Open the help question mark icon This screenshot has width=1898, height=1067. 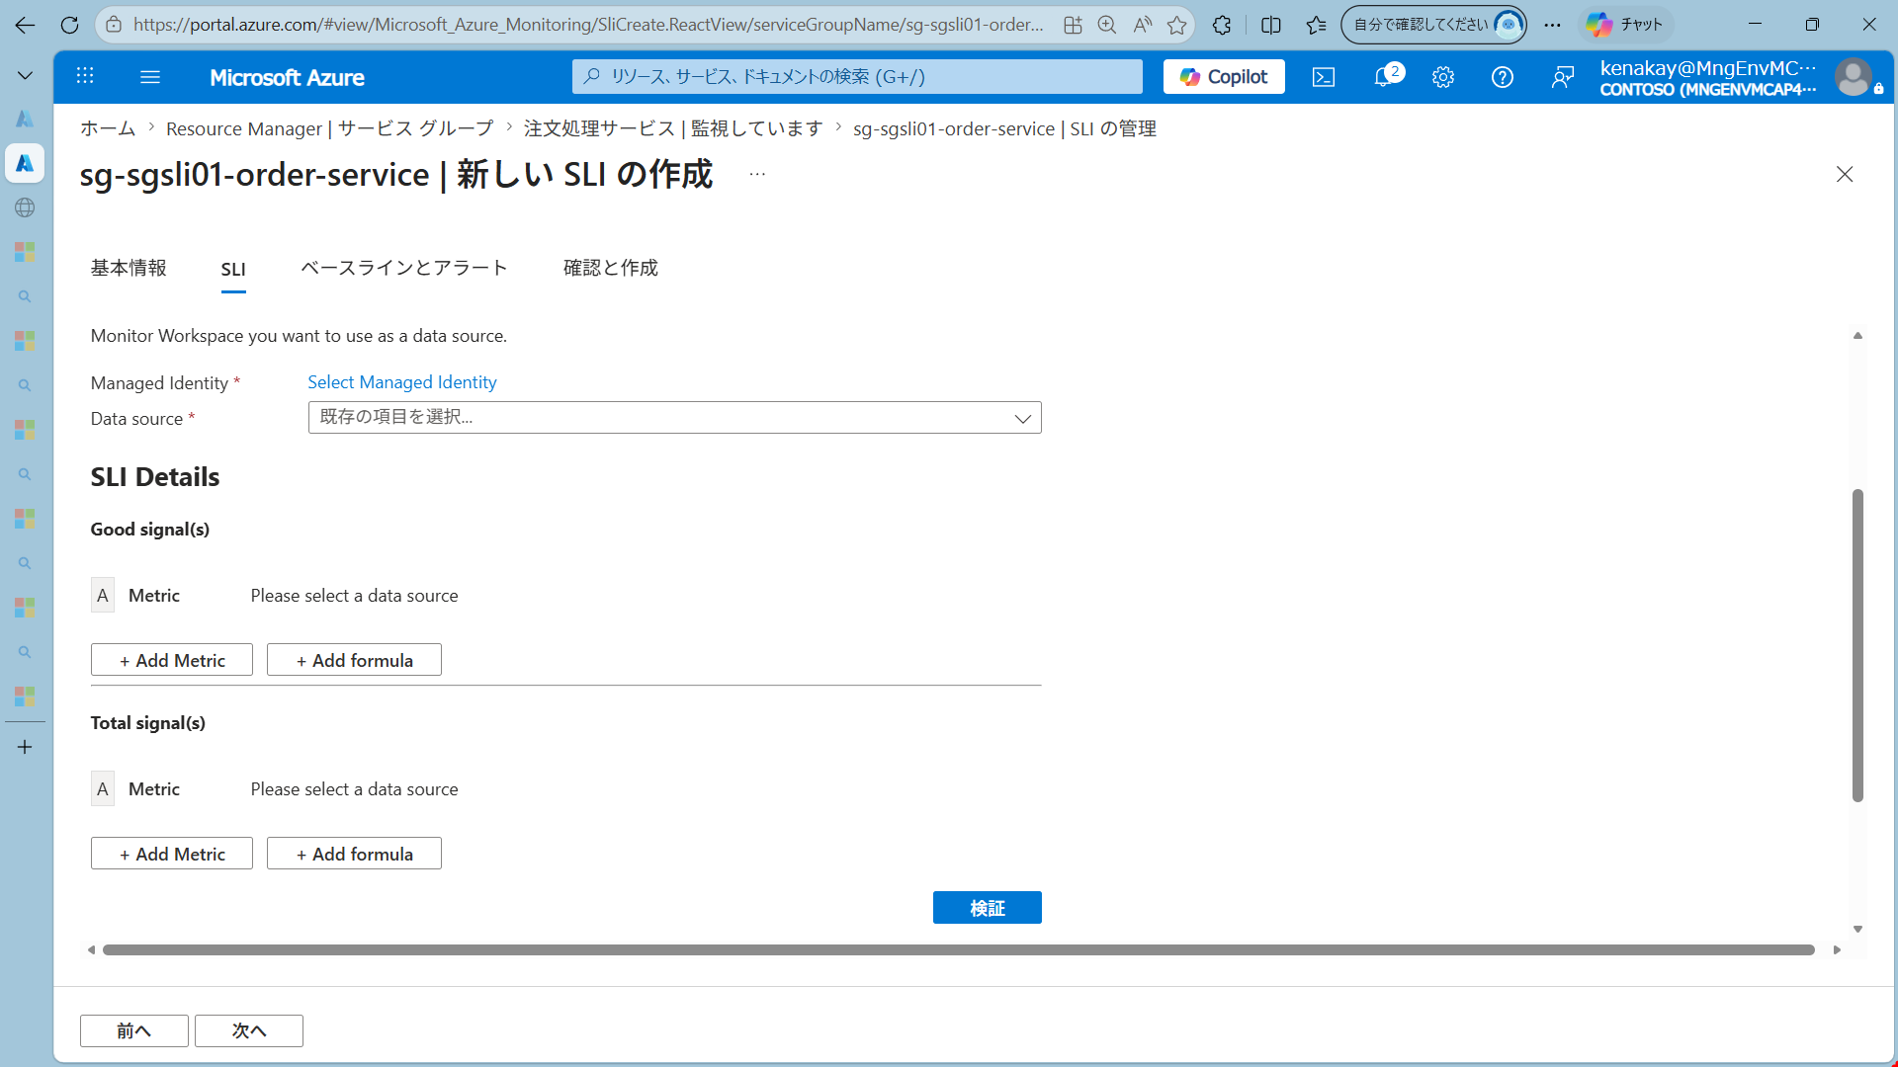pyautogui.click(x=1503, y=76)
